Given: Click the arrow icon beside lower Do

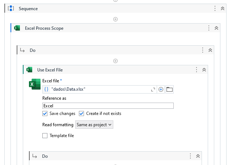Looking at the screenshot, I should [35, 156].
